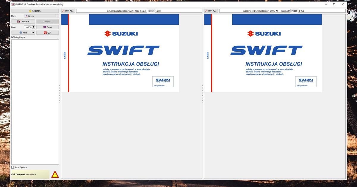Choose second file via PDF #2... button
The height and width of the screenshot is (187, 357).
(211, 11)
